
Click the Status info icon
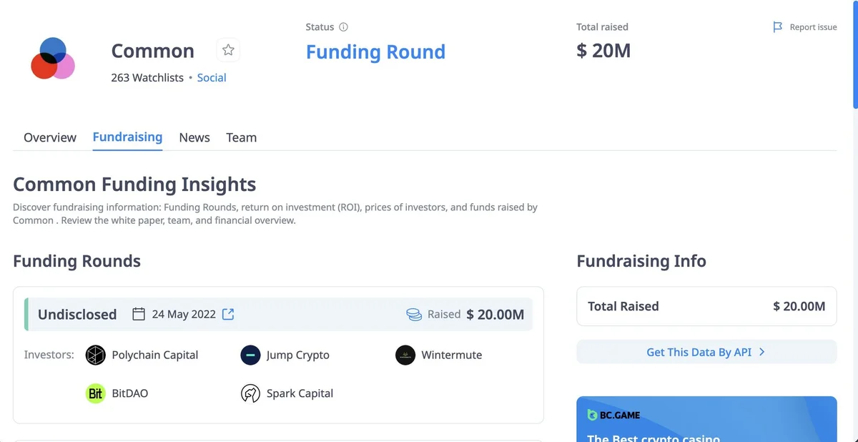[x=343, y=27]
